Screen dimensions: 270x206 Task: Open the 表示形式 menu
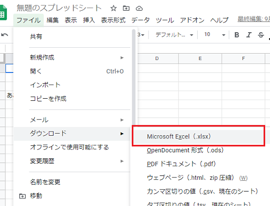(113, 20)
